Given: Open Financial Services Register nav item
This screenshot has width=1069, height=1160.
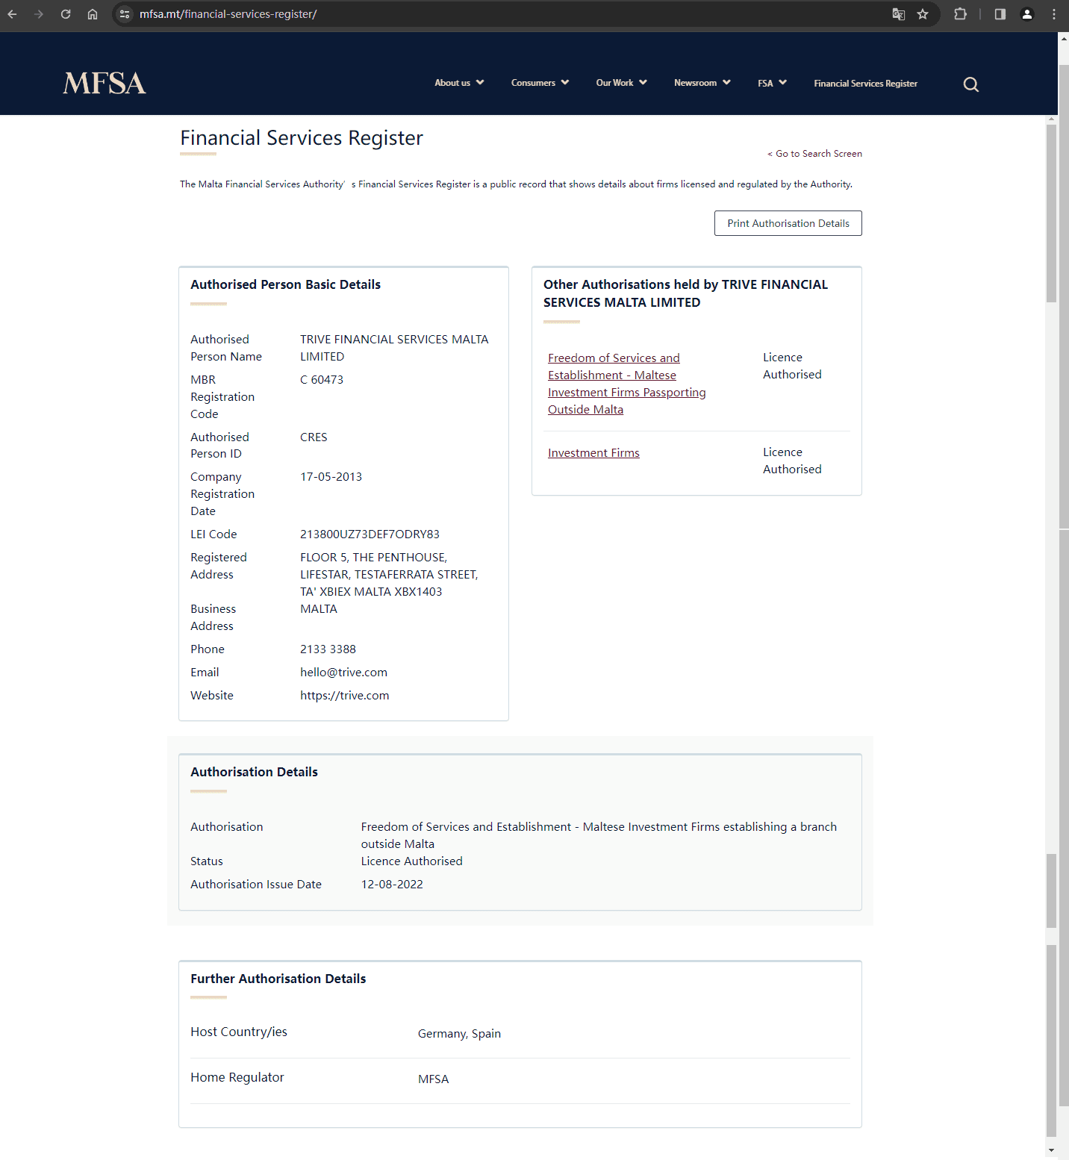Looking at the screenshot, I should coord(865,84).
